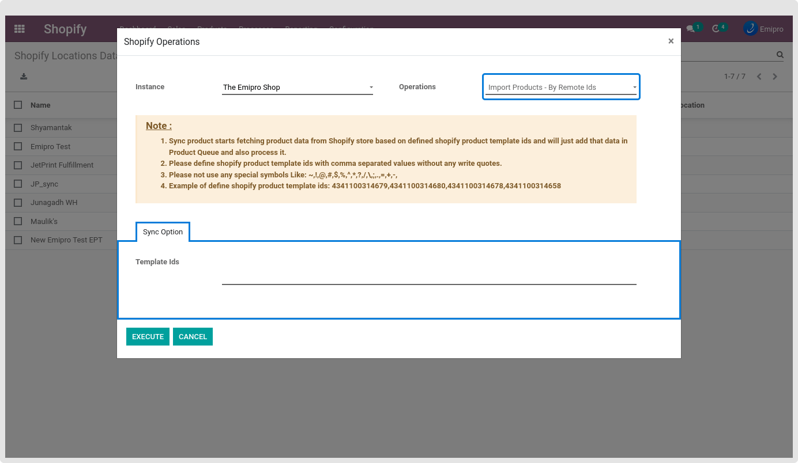The image size is (798, 463).
Task: Close the Shopify Operations dialog
Action: pyautogui.click(x=671, y=41)
